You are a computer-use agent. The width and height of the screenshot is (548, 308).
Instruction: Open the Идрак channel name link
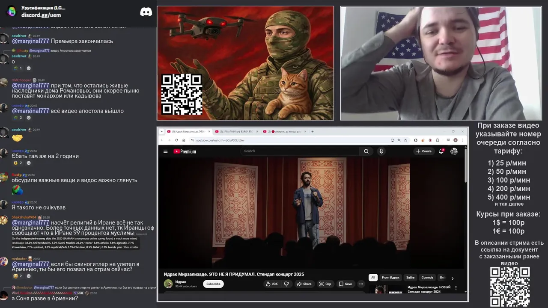[x=181, y=281]
